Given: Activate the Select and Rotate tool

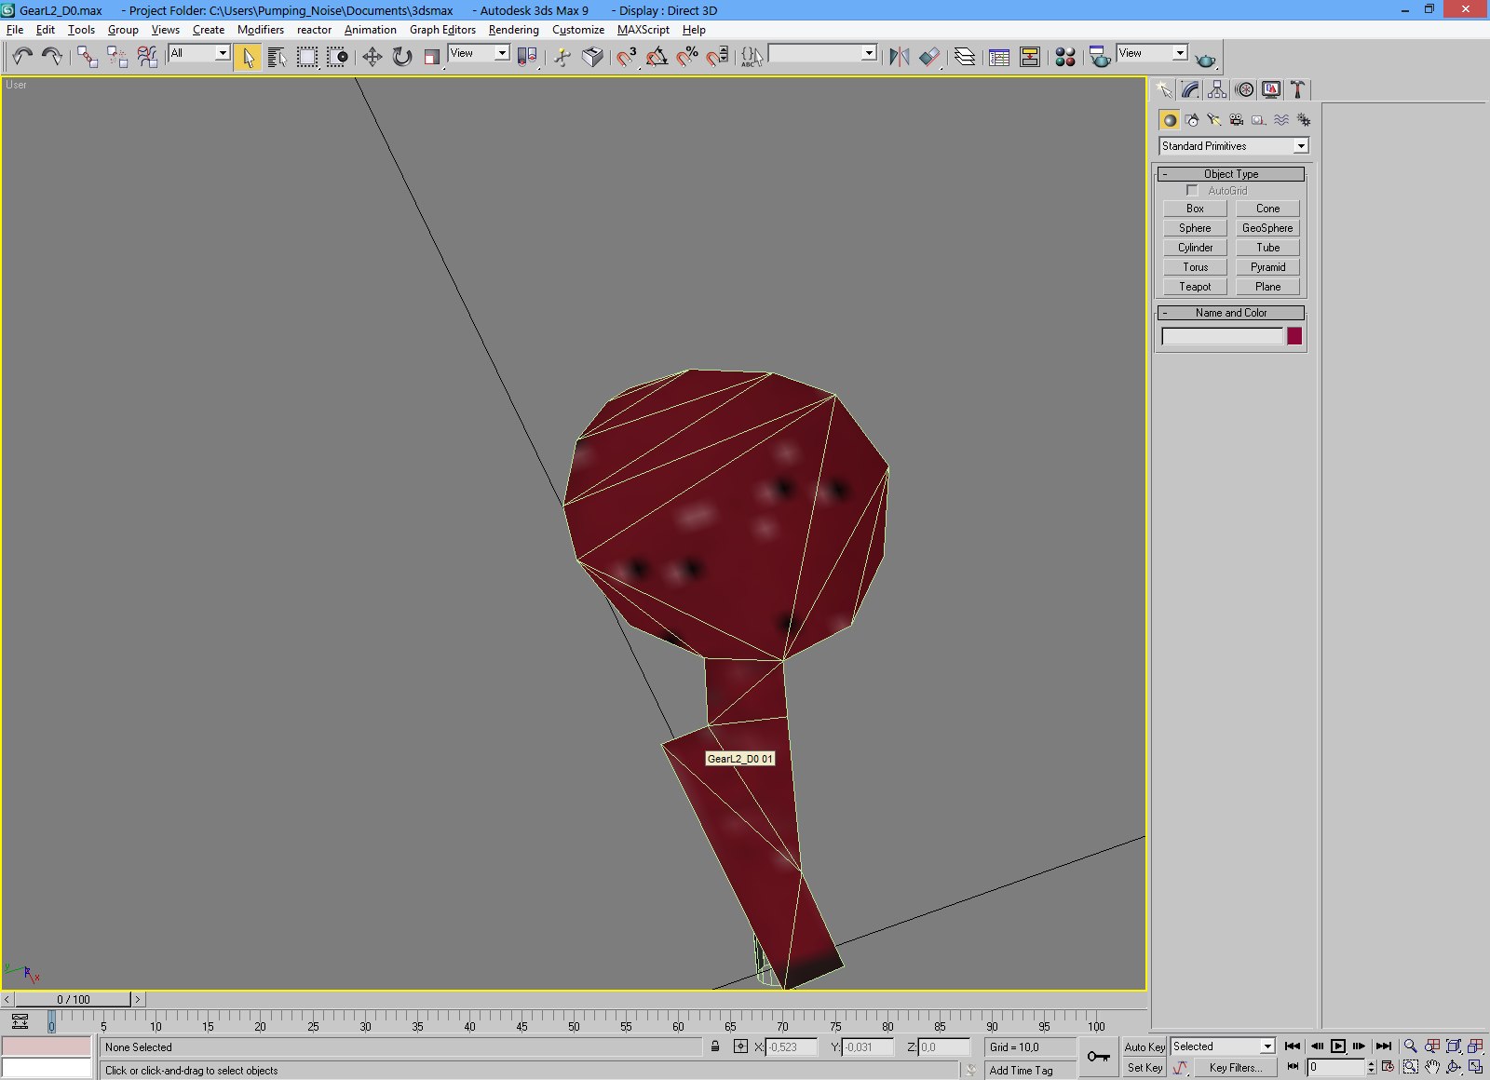Looking at the screenshot, I should tap(401, 58).
